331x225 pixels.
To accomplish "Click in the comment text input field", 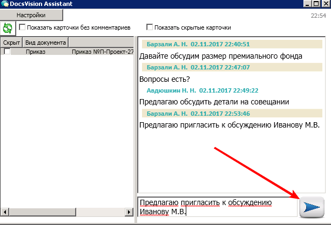I will click(218, 207).
